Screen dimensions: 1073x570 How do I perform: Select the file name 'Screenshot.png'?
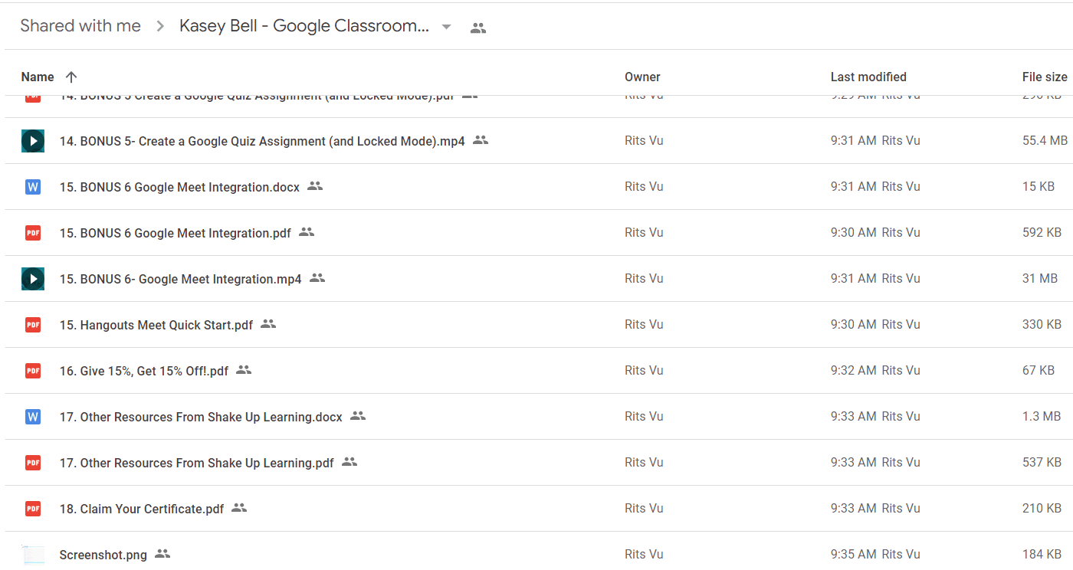click(x=103, y=555)
